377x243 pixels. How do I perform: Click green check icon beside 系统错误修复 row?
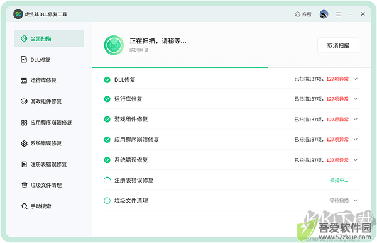click(x=107, y=160)
